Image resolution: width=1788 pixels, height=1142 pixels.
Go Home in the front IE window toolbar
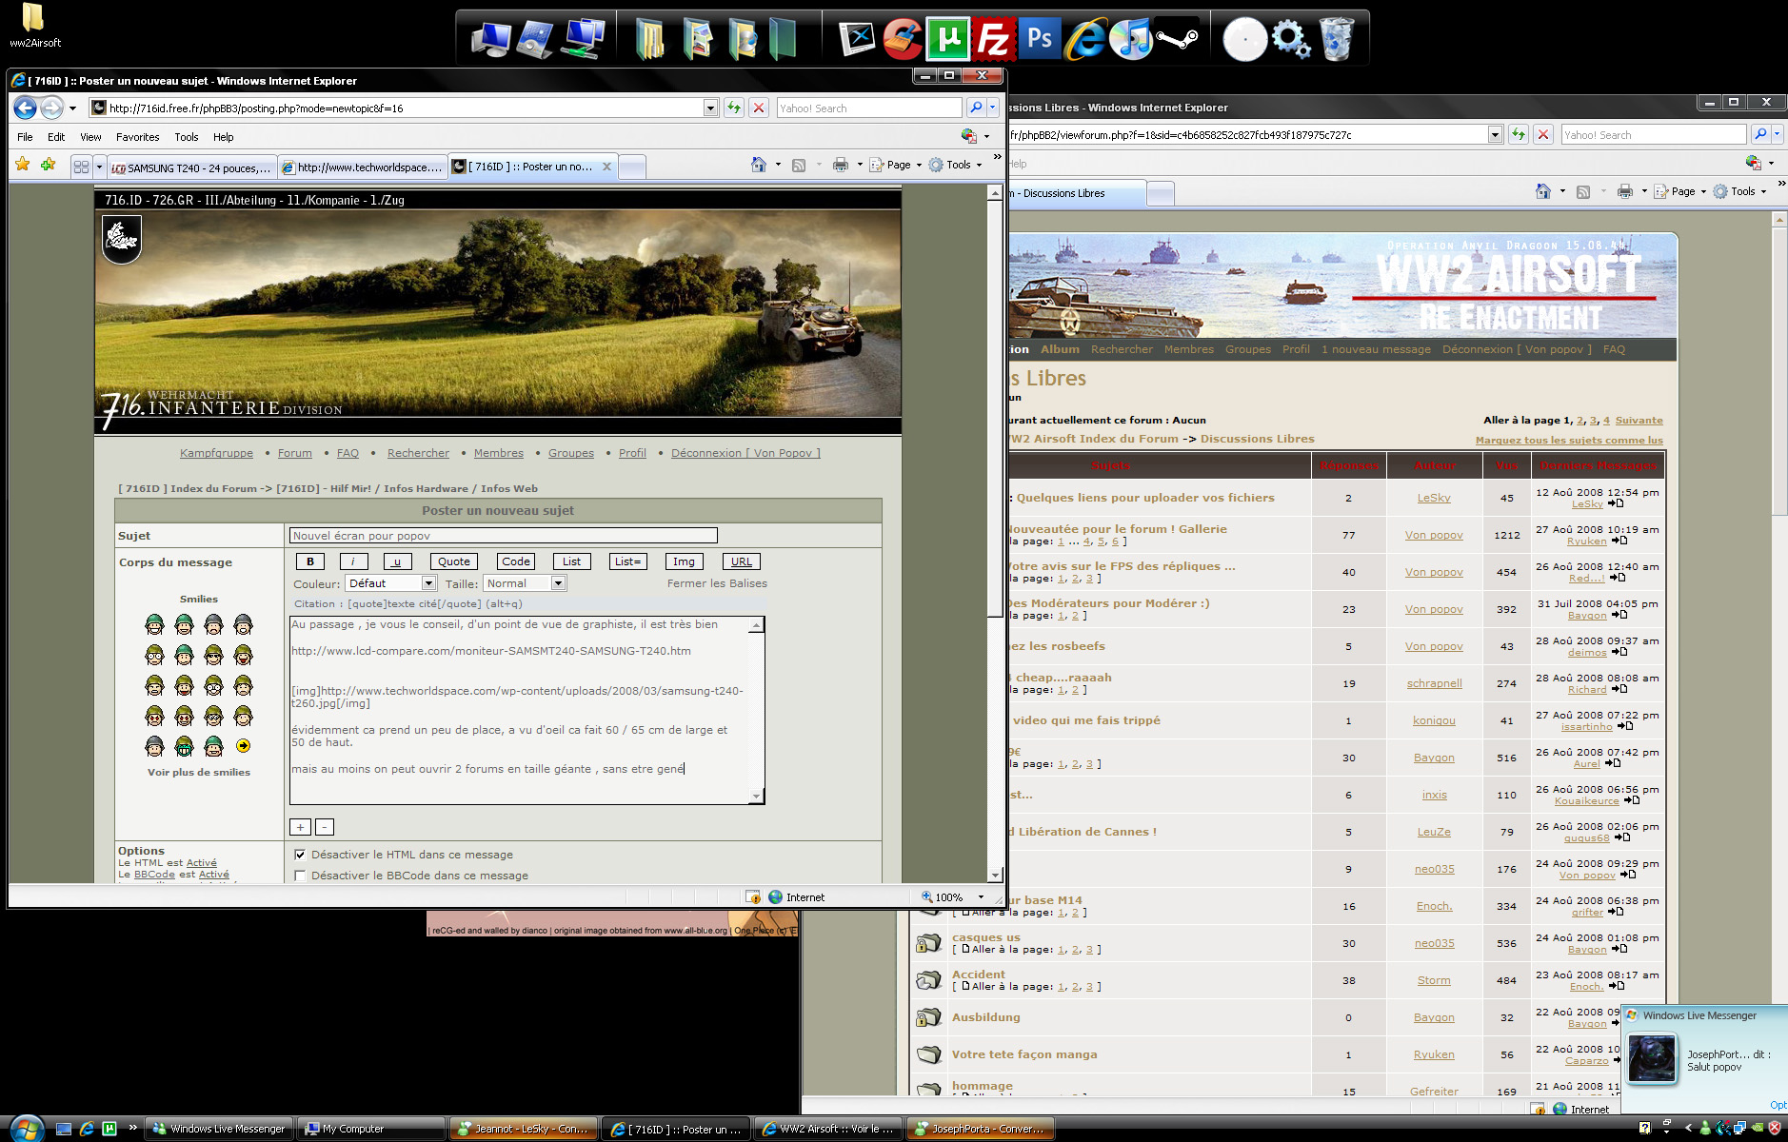(x=759, y=165)
